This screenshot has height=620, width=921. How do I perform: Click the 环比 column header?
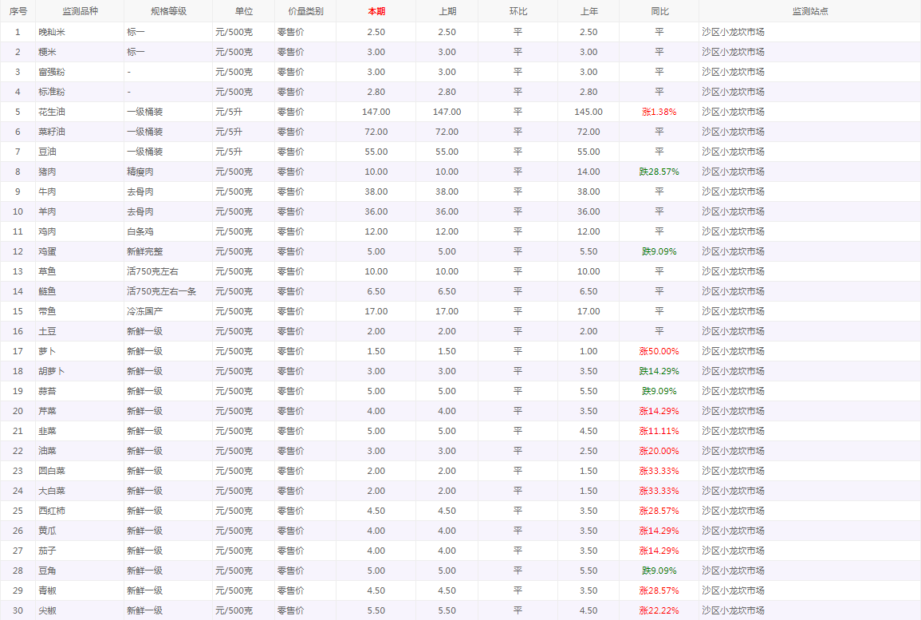518,11
